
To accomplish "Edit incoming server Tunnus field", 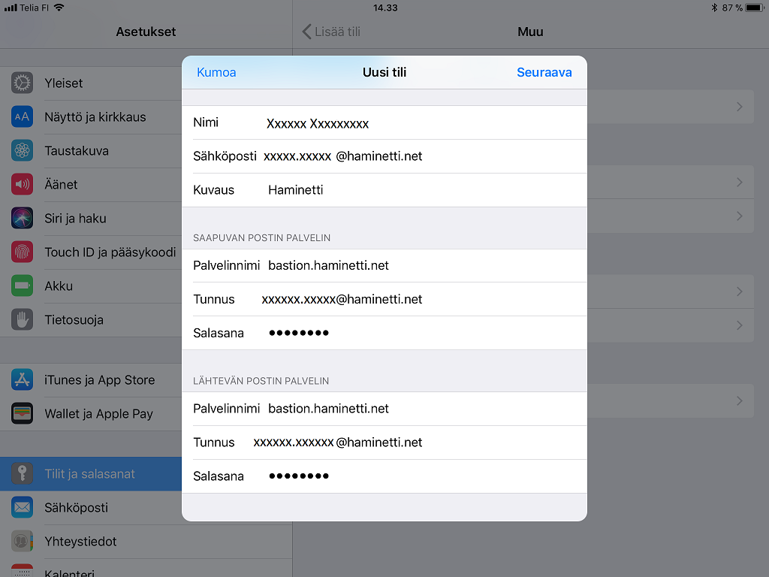I will [384, 299].
